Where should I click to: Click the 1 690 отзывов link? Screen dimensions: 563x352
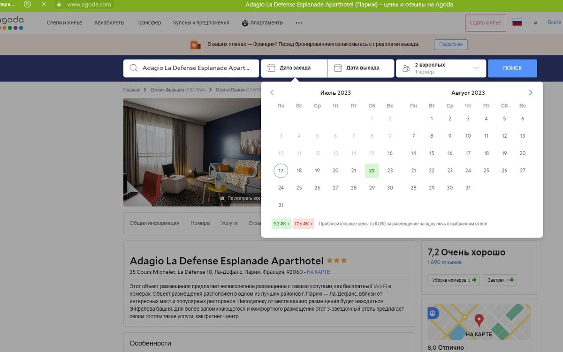pyautogui.click(x=444, y=262)
